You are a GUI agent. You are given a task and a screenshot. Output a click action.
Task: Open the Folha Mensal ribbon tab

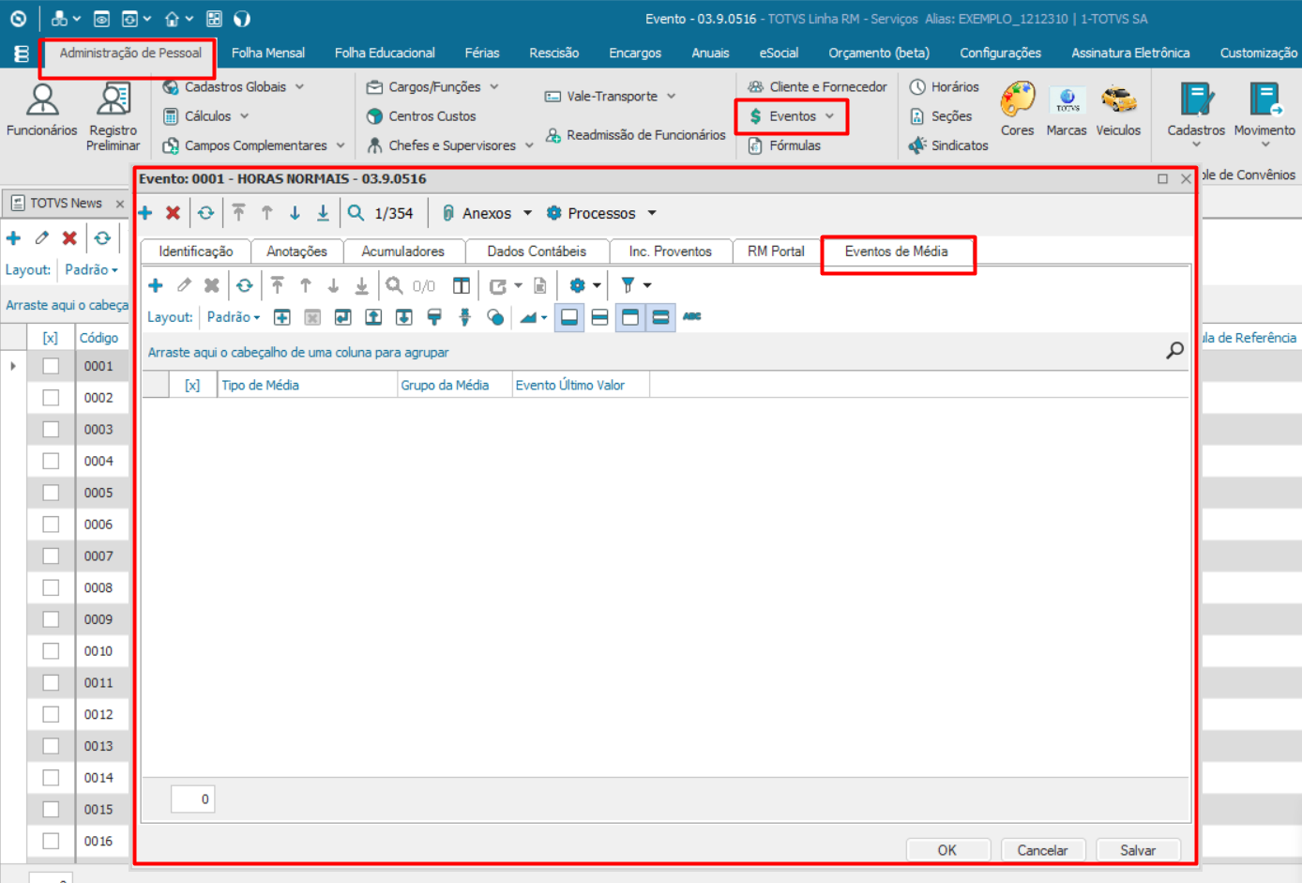point(268,53)
